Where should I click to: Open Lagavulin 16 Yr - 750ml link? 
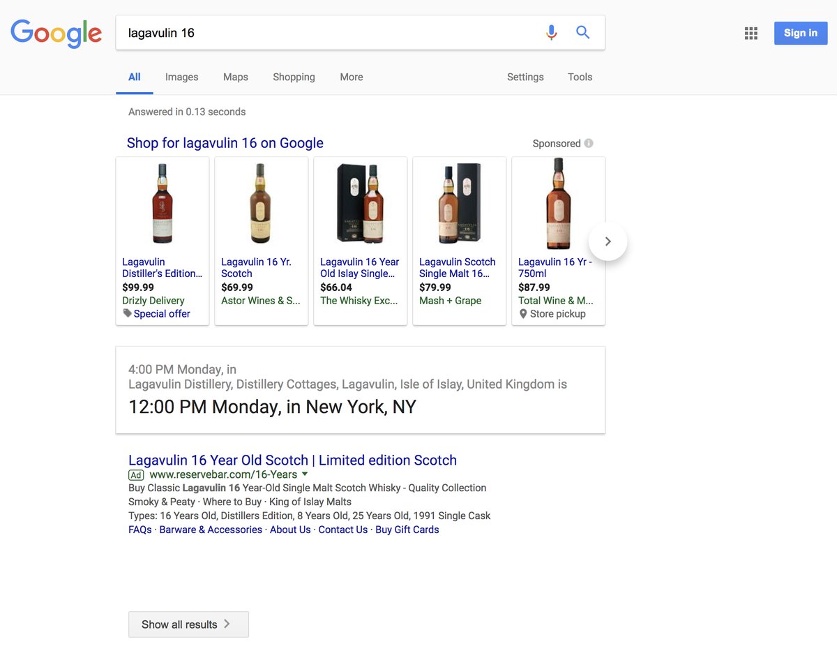pyautogui.click(x=555, y=268)
